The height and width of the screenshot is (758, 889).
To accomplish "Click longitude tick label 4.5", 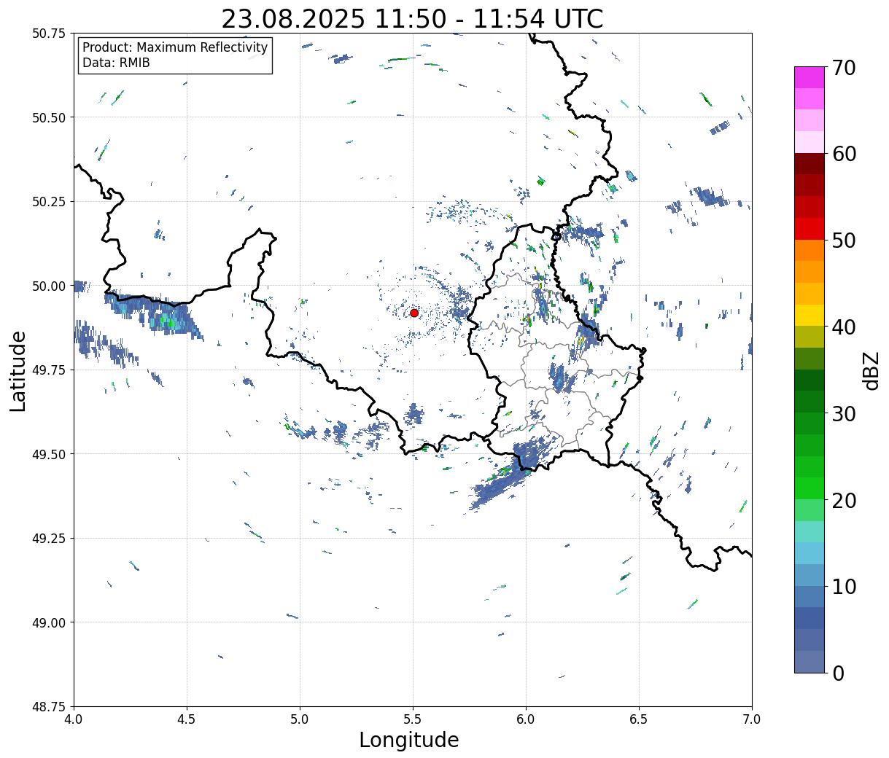I will (187, 719).
